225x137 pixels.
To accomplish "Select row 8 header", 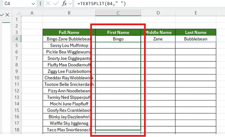I will tap(17, 65).
